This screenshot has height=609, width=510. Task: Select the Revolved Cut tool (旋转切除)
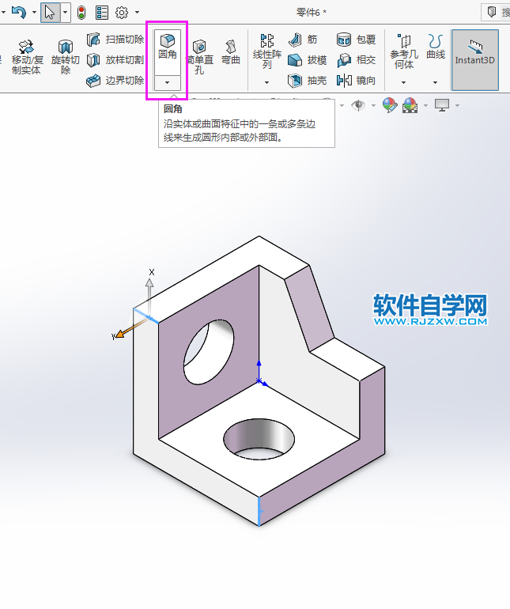click(66, 57)
